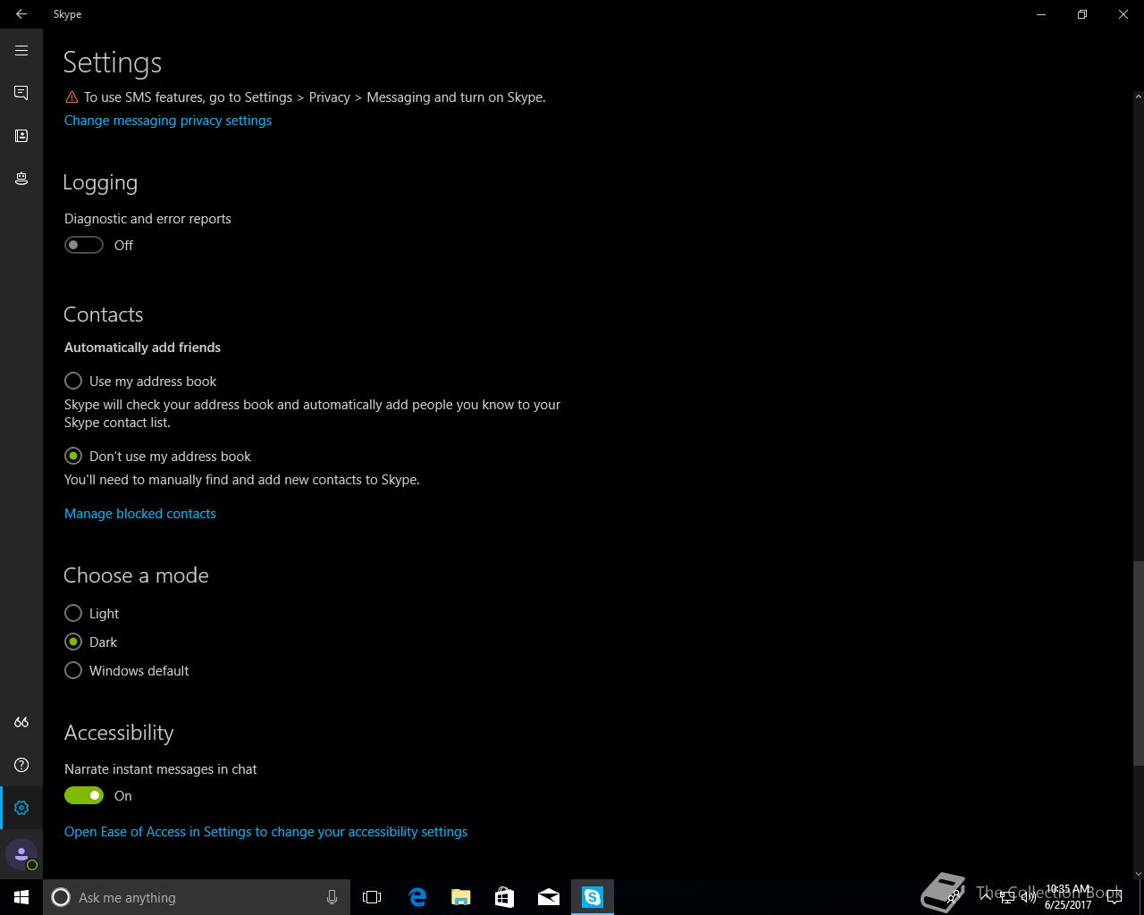Open the Action Center notifications icon
The height and width of the screenshot is (915, 1144).
tap(1115, 897)
